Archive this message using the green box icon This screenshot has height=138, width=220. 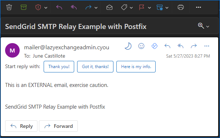tap(24, 7)
